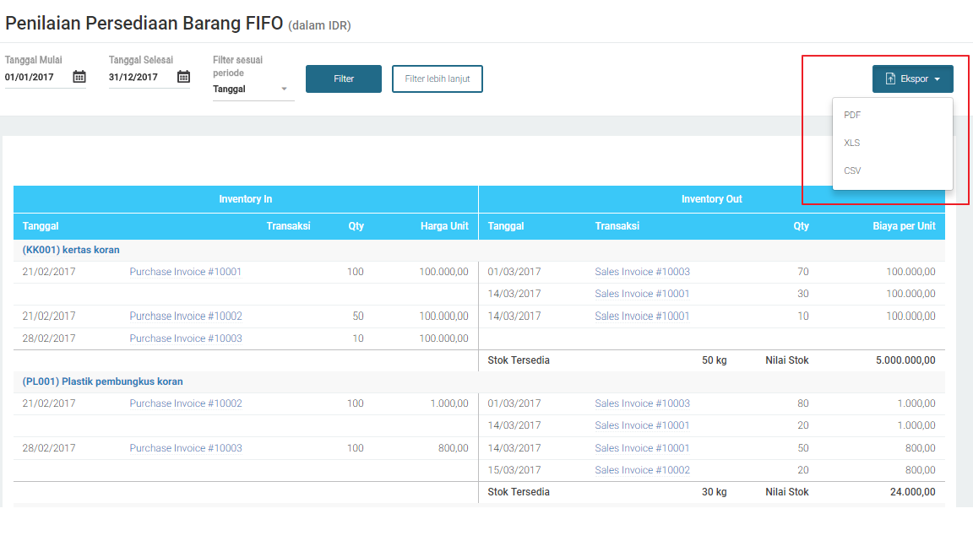
Task: Open the Tanggal Mulai calendar picker icon
Action: (79, 77)
